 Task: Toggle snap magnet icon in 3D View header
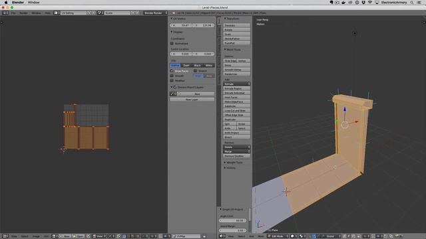click(373, 236)
